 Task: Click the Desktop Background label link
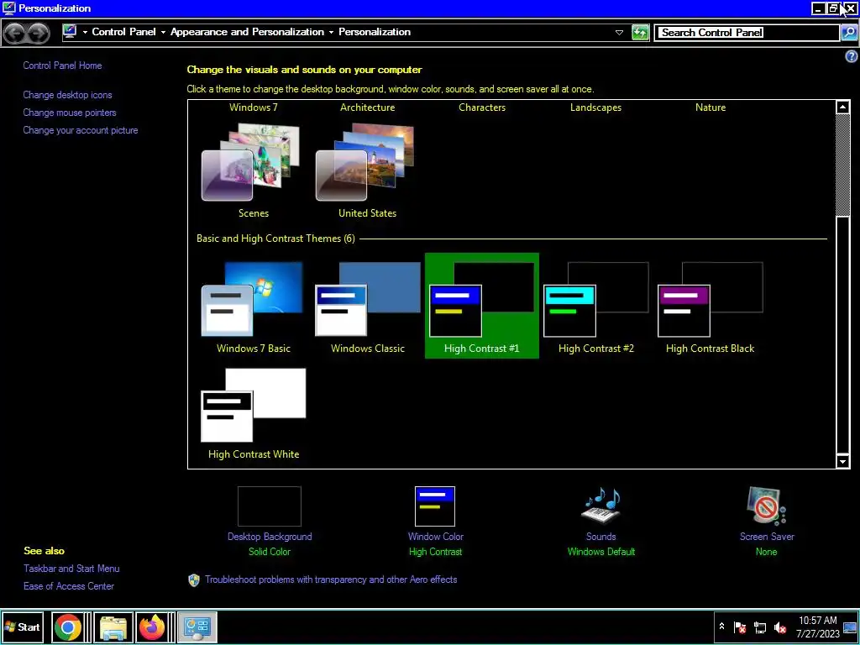tap(270, 537)
